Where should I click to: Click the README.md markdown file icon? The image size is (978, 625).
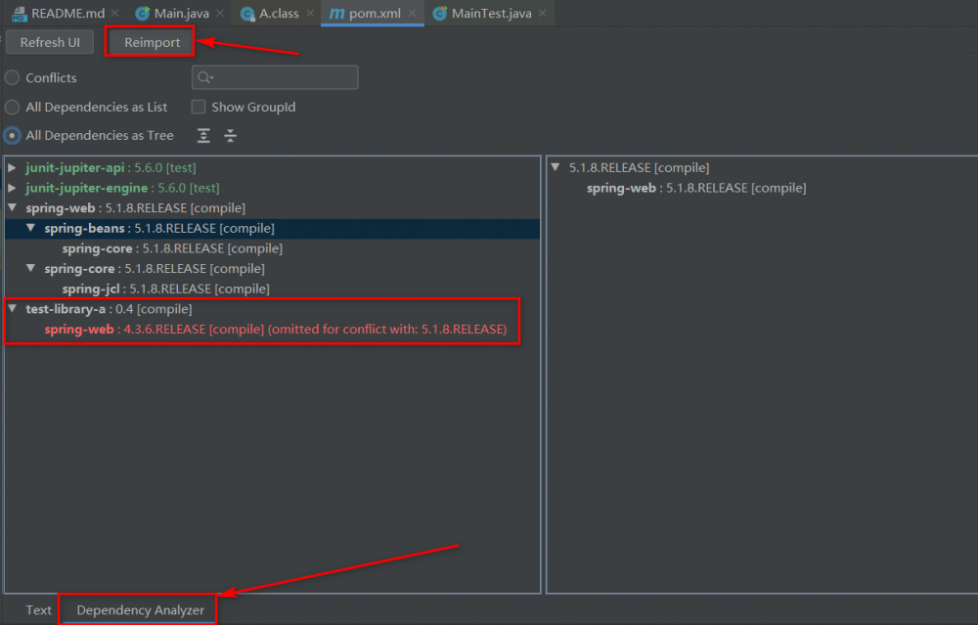pos(20,13)
